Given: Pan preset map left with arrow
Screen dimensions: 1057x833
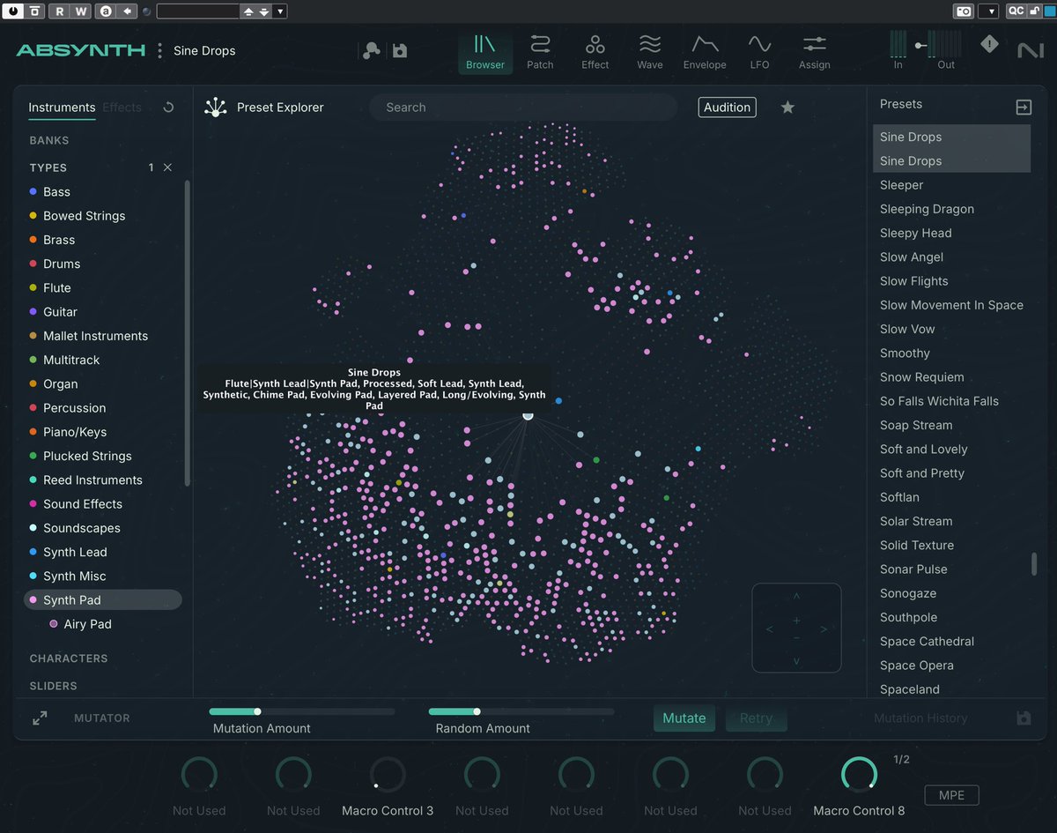Looking at the screenshot, I should tap(770, 629).
